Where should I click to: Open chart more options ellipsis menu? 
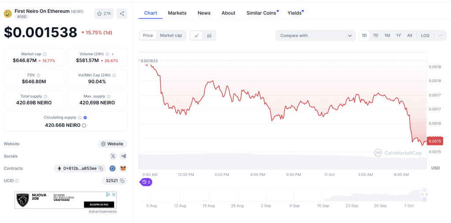440,35
